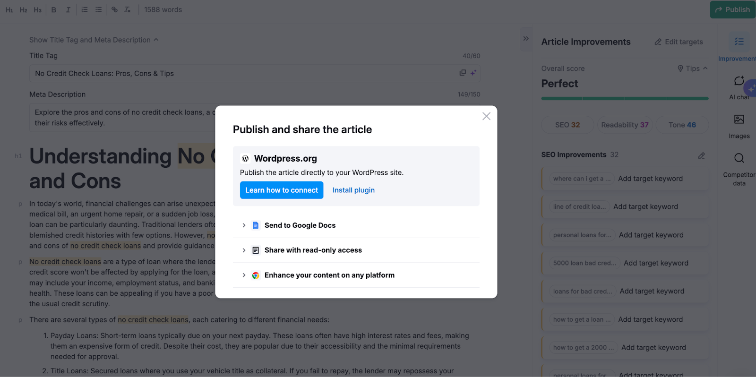The height and width of the screenshot is (377, 756).
Task: Select the Readability 37 score tab
Action: 625,125
